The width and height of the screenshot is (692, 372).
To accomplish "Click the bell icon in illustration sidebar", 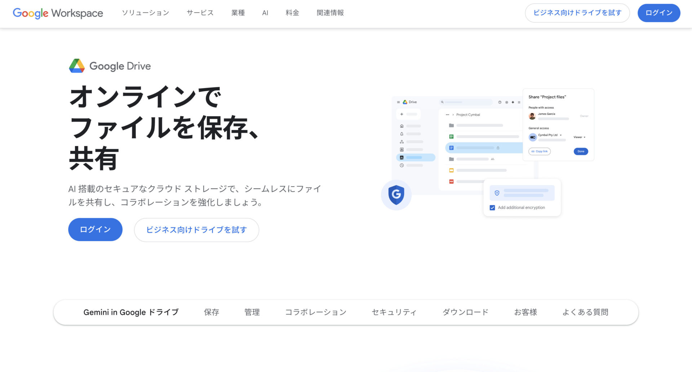I will click(x=402, y=134).
